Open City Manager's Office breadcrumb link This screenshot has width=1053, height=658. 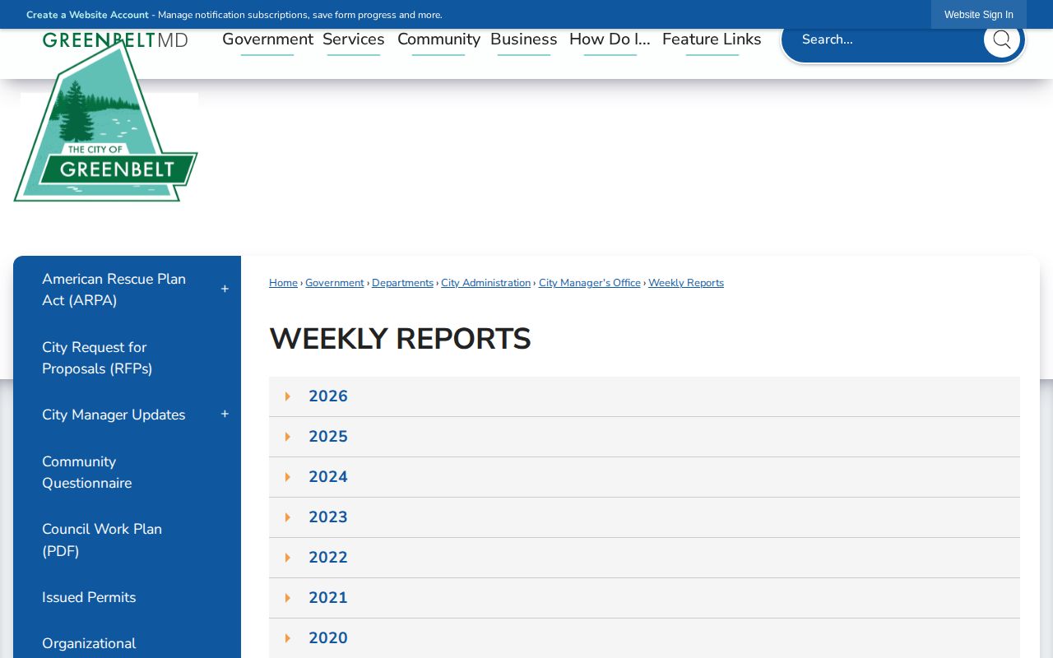(x=590, y=283)
